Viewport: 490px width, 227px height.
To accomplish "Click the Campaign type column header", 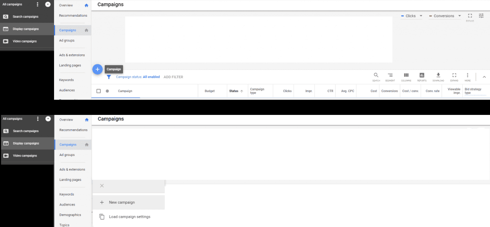I will (257, 91).
